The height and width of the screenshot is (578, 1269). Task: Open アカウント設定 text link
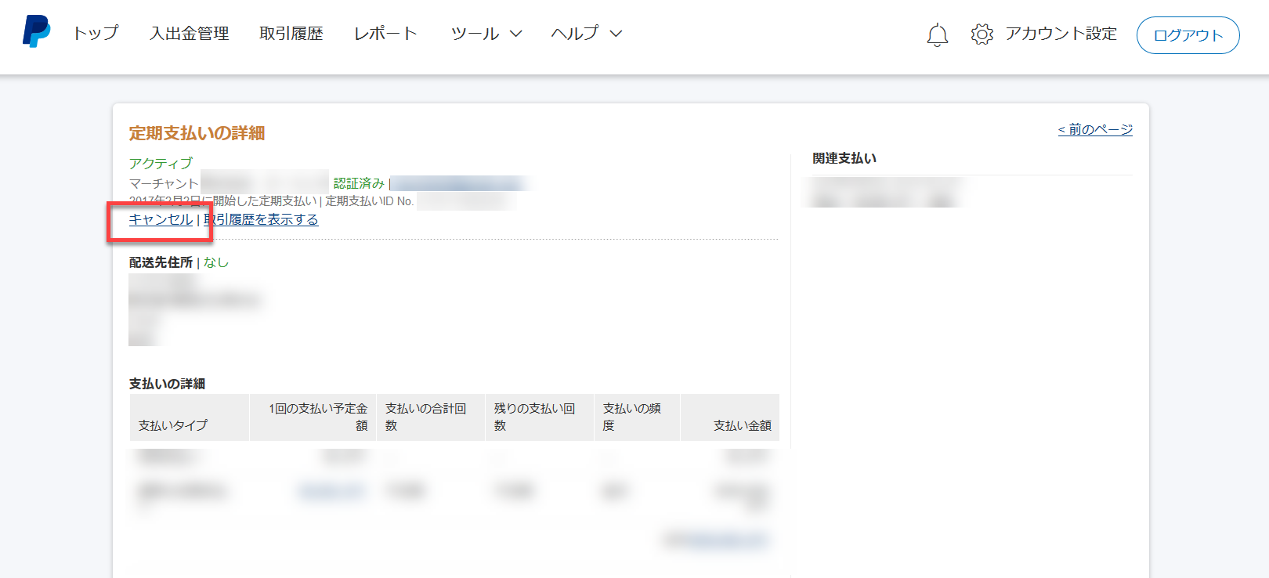(x=1061, y=34)
